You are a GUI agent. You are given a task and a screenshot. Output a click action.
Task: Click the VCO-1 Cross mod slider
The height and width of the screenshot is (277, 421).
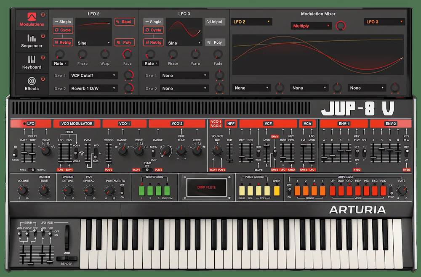(x=109, y=153)
